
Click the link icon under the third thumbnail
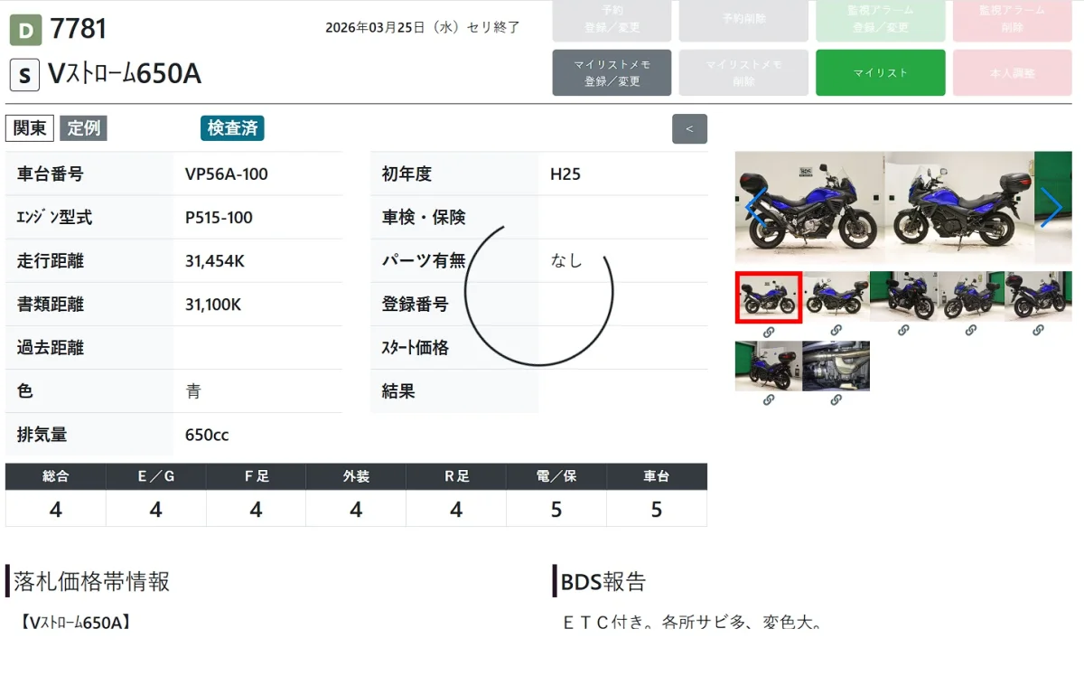pos(903,332)
